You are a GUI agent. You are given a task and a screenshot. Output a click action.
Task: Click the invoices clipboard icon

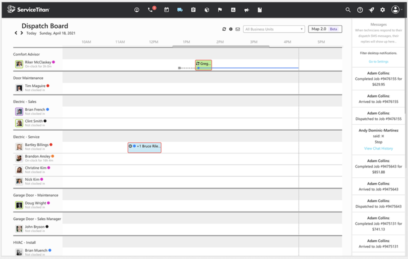click(x=193, y=10)
